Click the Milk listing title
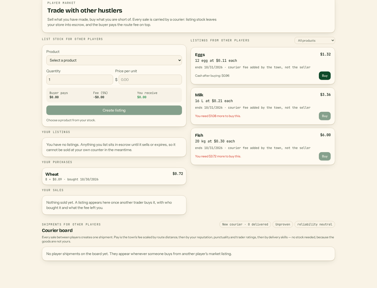This screenshot has width=377, height=288. (199, 95)
